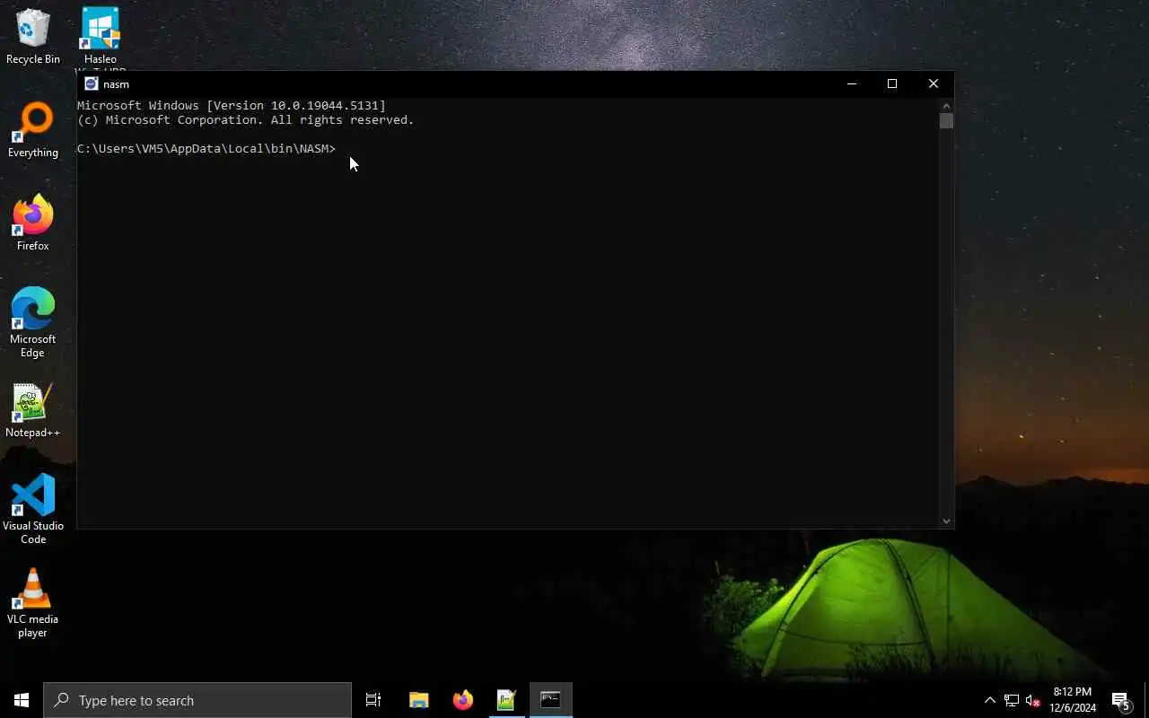Select the Hasleo desktop shortcut
The height and width of the screenshot is (718, 1149).
point(101,38)
